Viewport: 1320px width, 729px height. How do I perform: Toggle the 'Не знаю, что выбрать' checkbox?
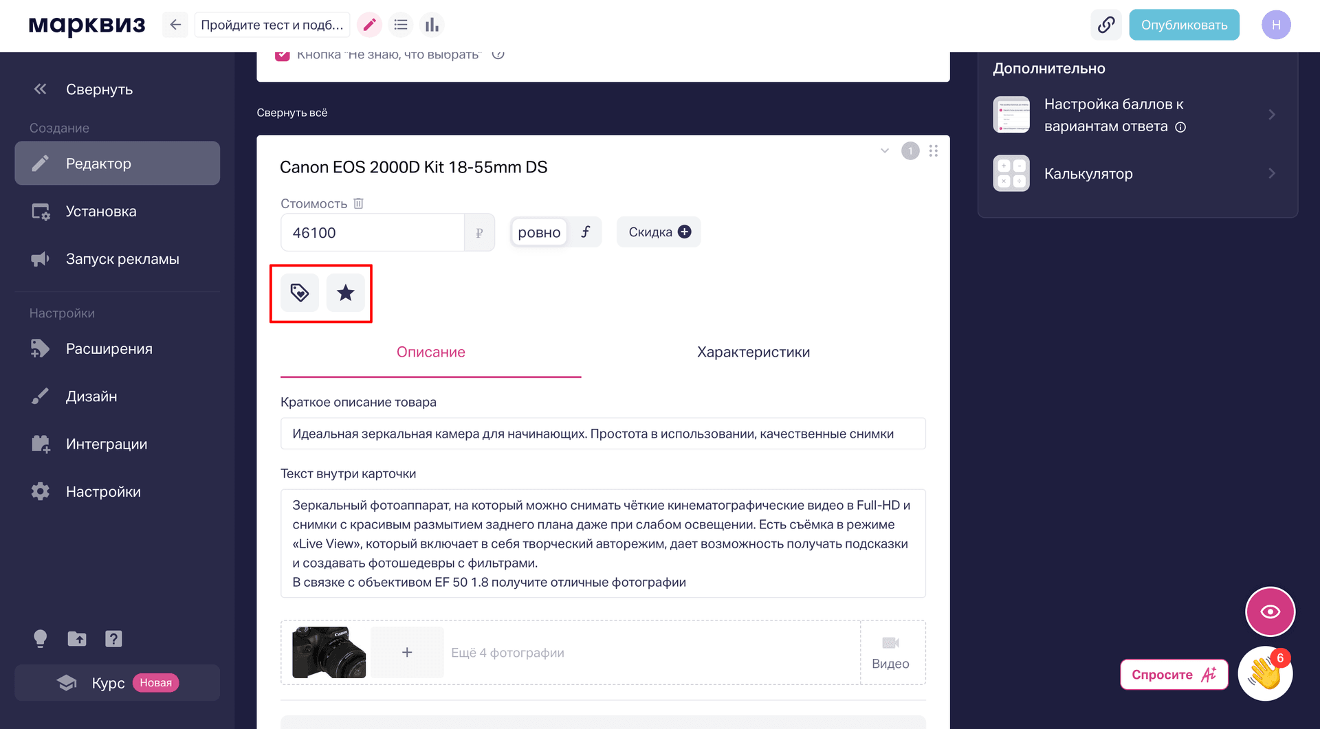click(x=282, y=55)
